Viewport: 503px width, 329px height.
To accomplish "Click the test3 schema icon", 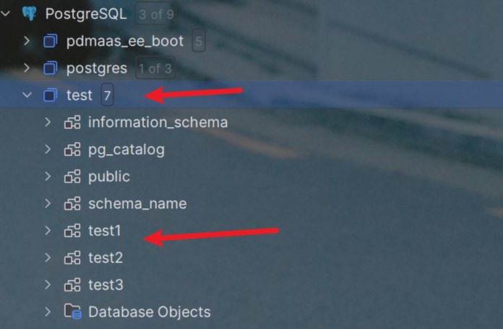I will click(72, 285).
